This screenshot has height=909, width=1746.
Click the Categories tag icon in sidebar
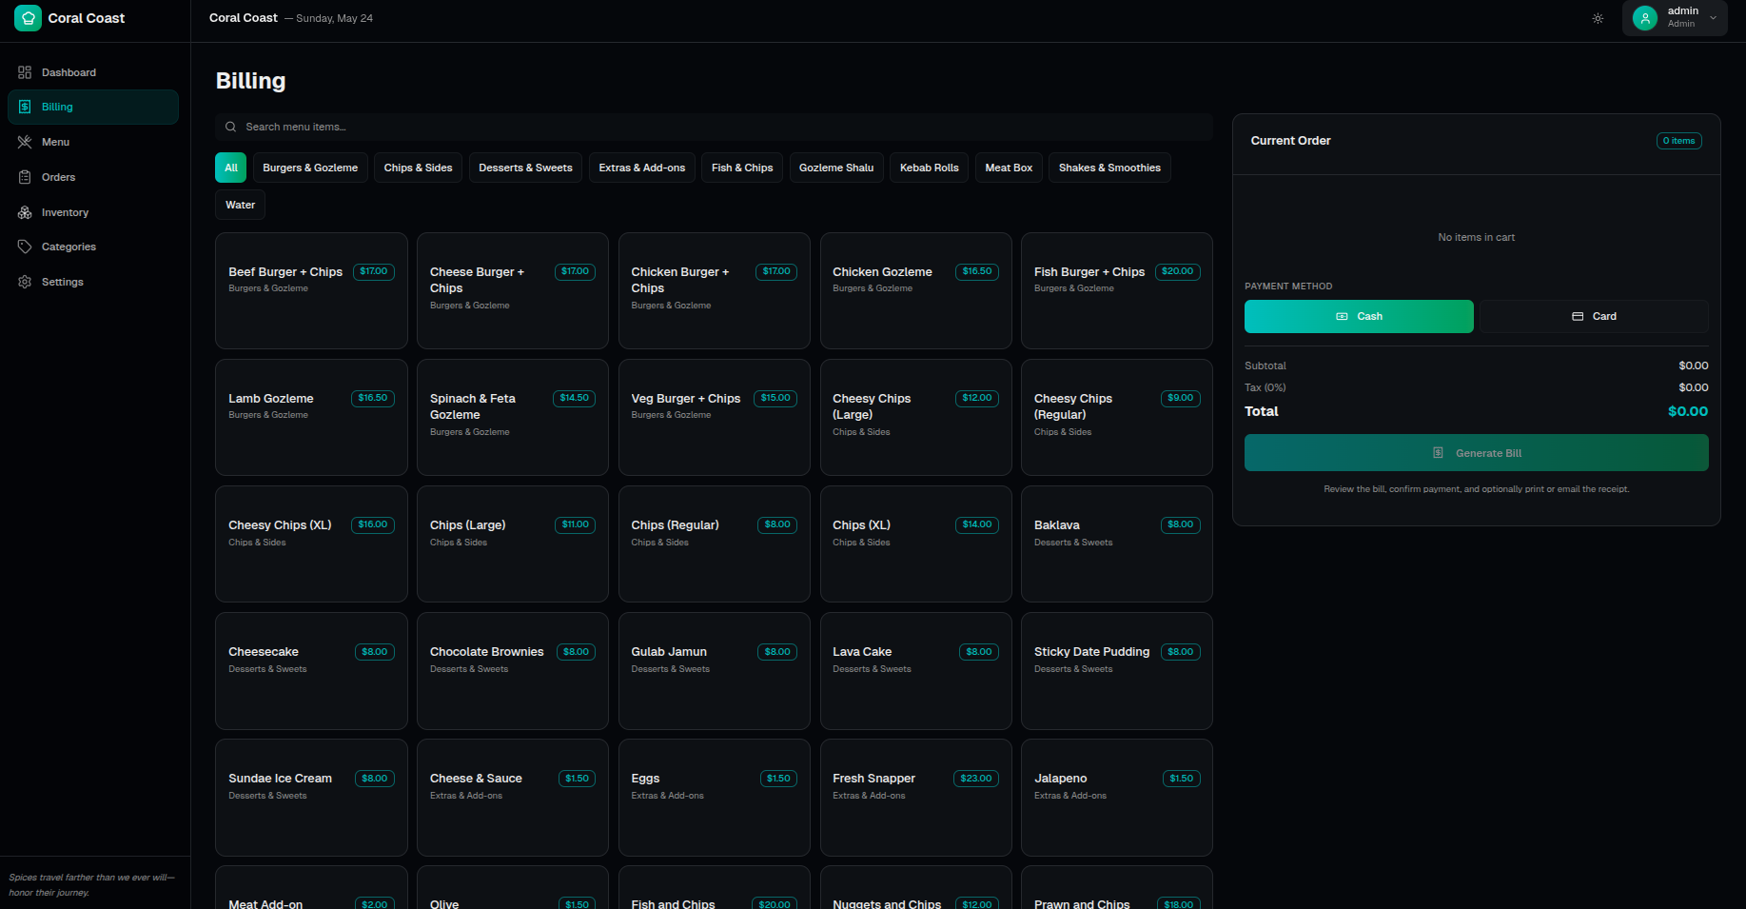point(25,247)
